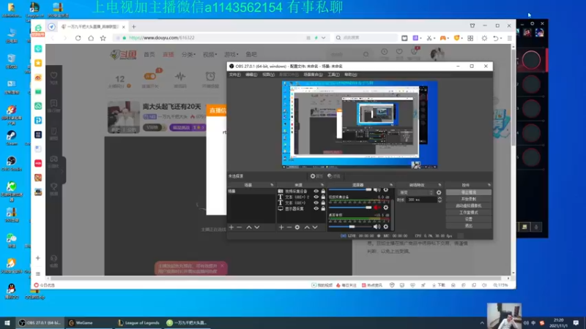Open the Douyu watch history clock icon
The width and height of the screenshot is (586, 329).
tap(384, 52)
